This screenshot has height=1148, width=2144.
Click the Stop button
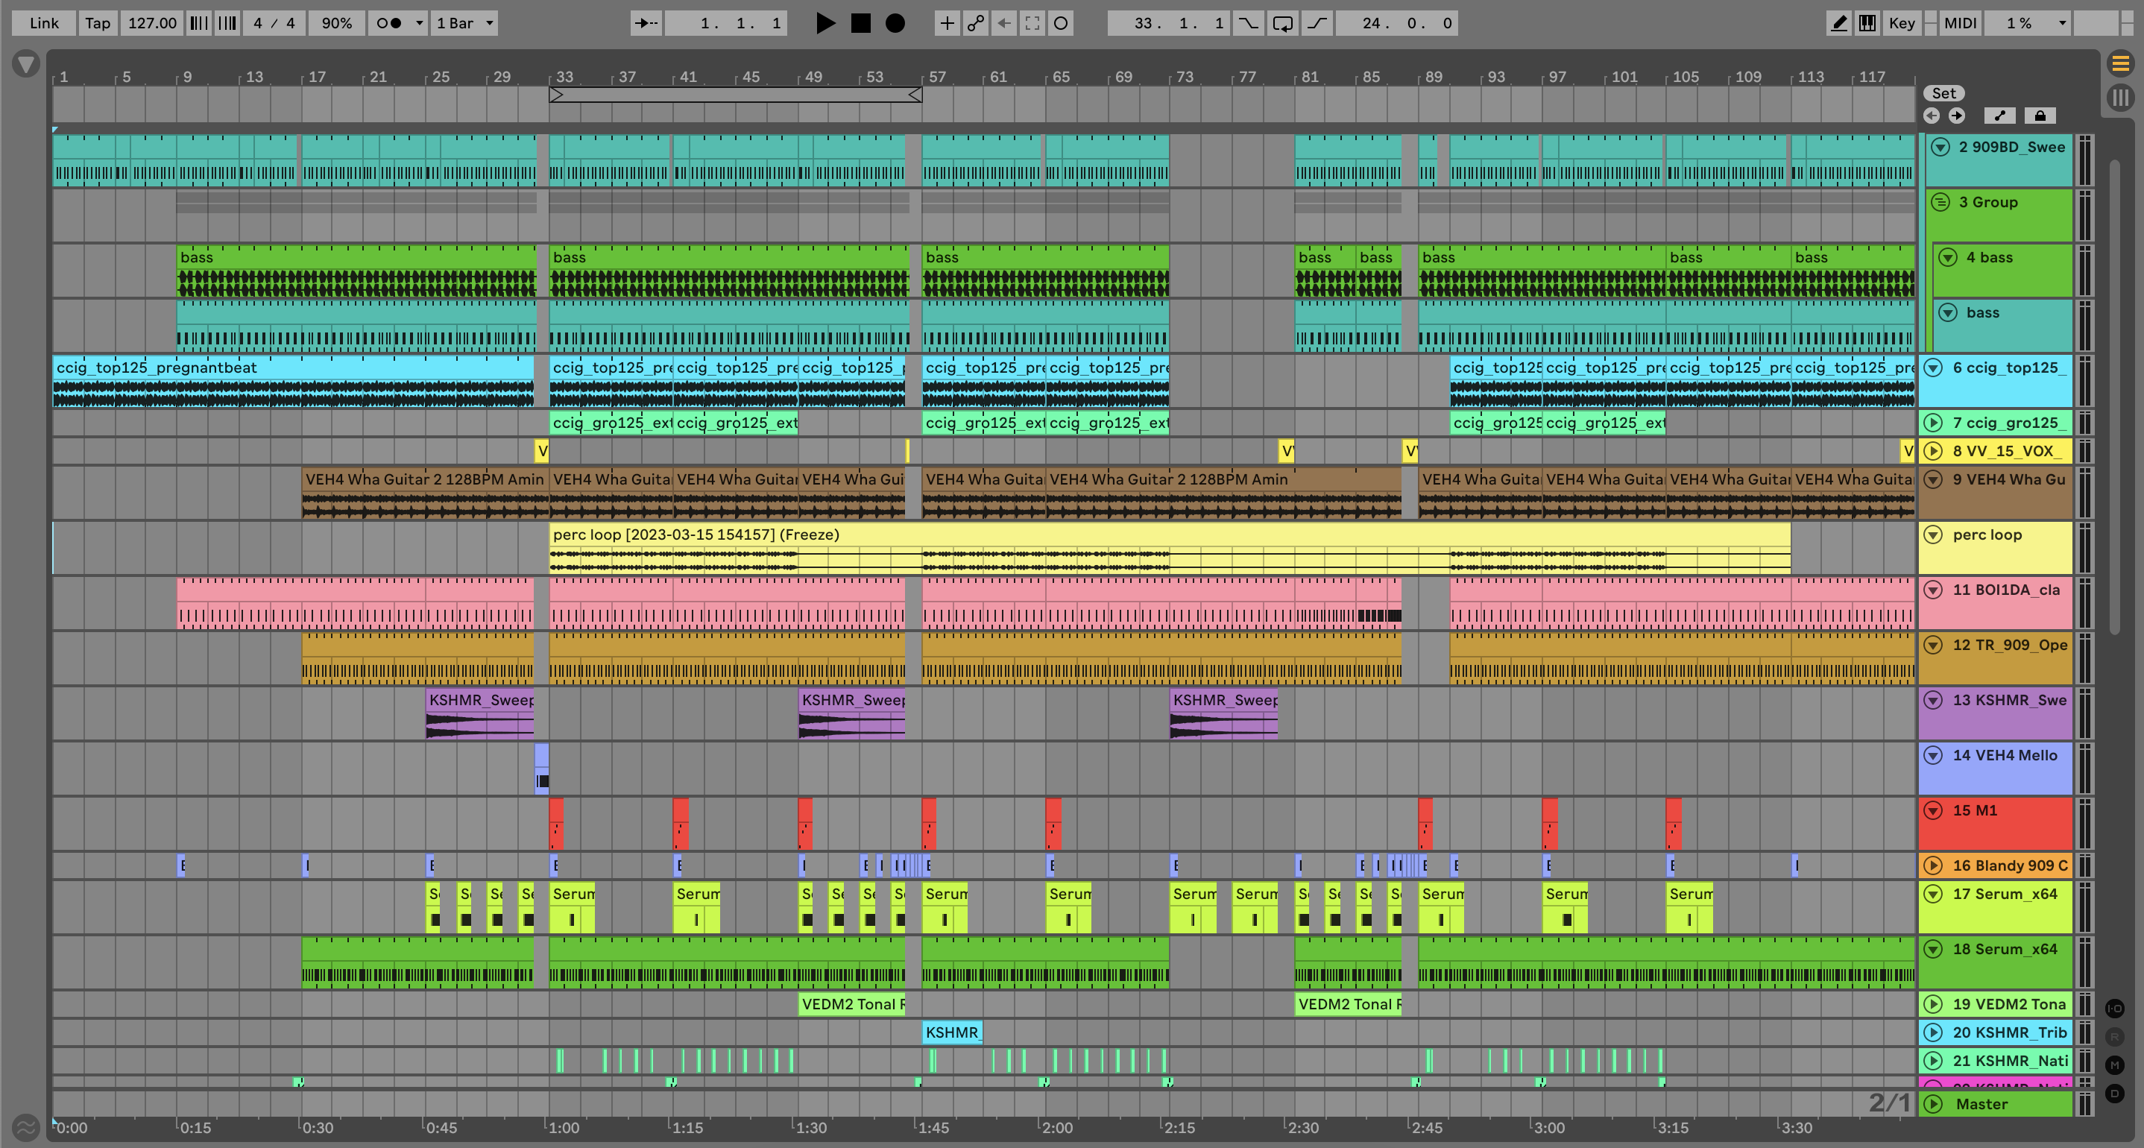[860, 23]
